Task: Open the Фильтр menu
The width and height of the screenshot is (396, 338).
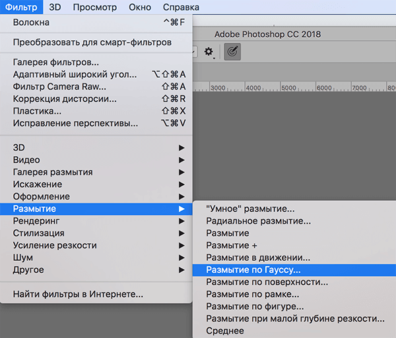Action: coord(21,7)
